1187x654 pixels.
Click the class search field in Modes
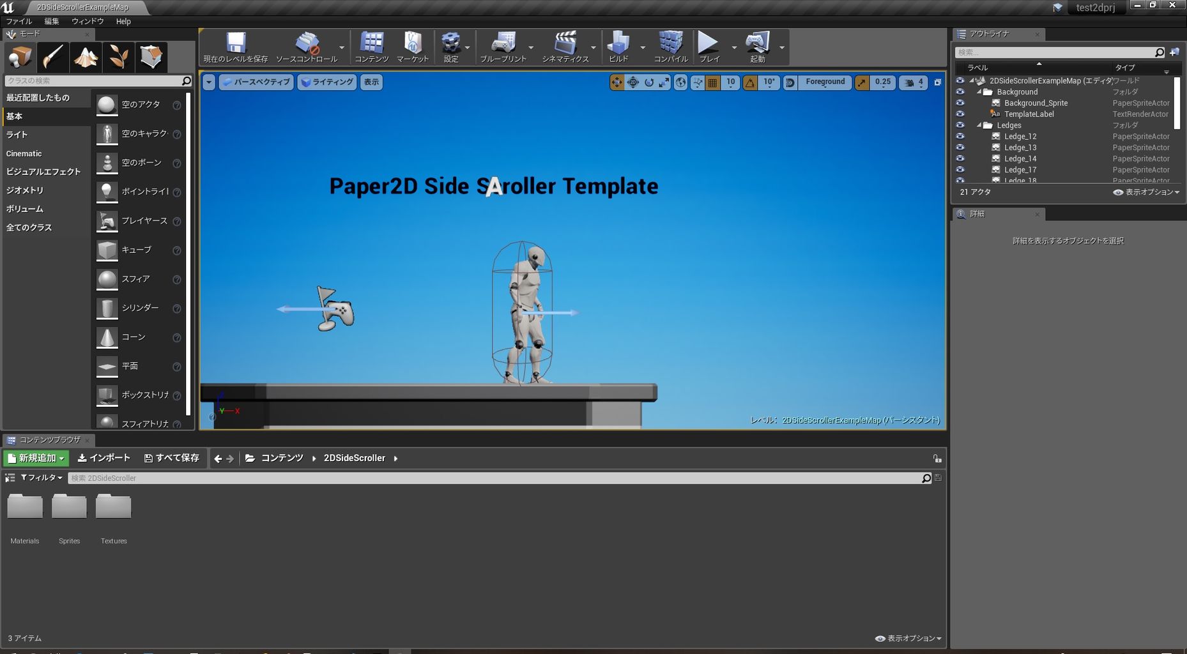(x=98, y=80)
